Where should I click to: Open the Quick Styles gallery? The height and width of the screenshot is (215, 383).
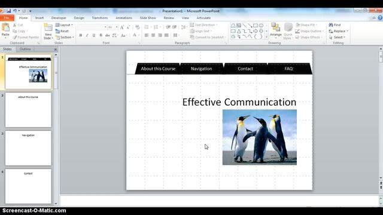point(288,31)
